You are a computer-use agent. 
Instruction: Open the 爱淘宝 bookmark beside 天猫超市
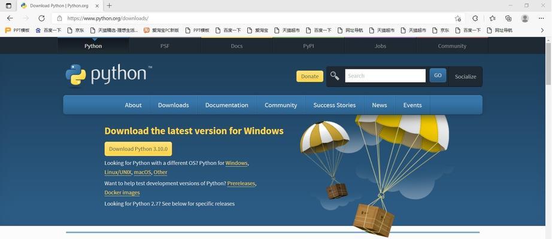257,30
